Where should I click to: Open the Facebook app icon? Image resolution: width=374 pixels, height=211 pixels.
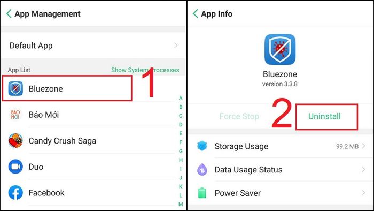coord(15,193)
